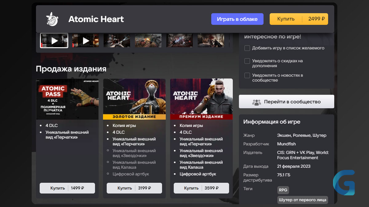Buy the Atomic Pass for 1499 ₽
Image resolution: width=369 pixels, height=207 pixels.
click(67, 188)
